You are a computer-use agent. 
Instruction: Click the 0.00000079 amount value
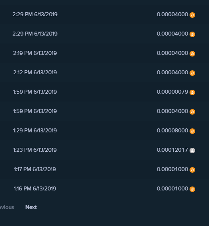click(x=172, y=92)
